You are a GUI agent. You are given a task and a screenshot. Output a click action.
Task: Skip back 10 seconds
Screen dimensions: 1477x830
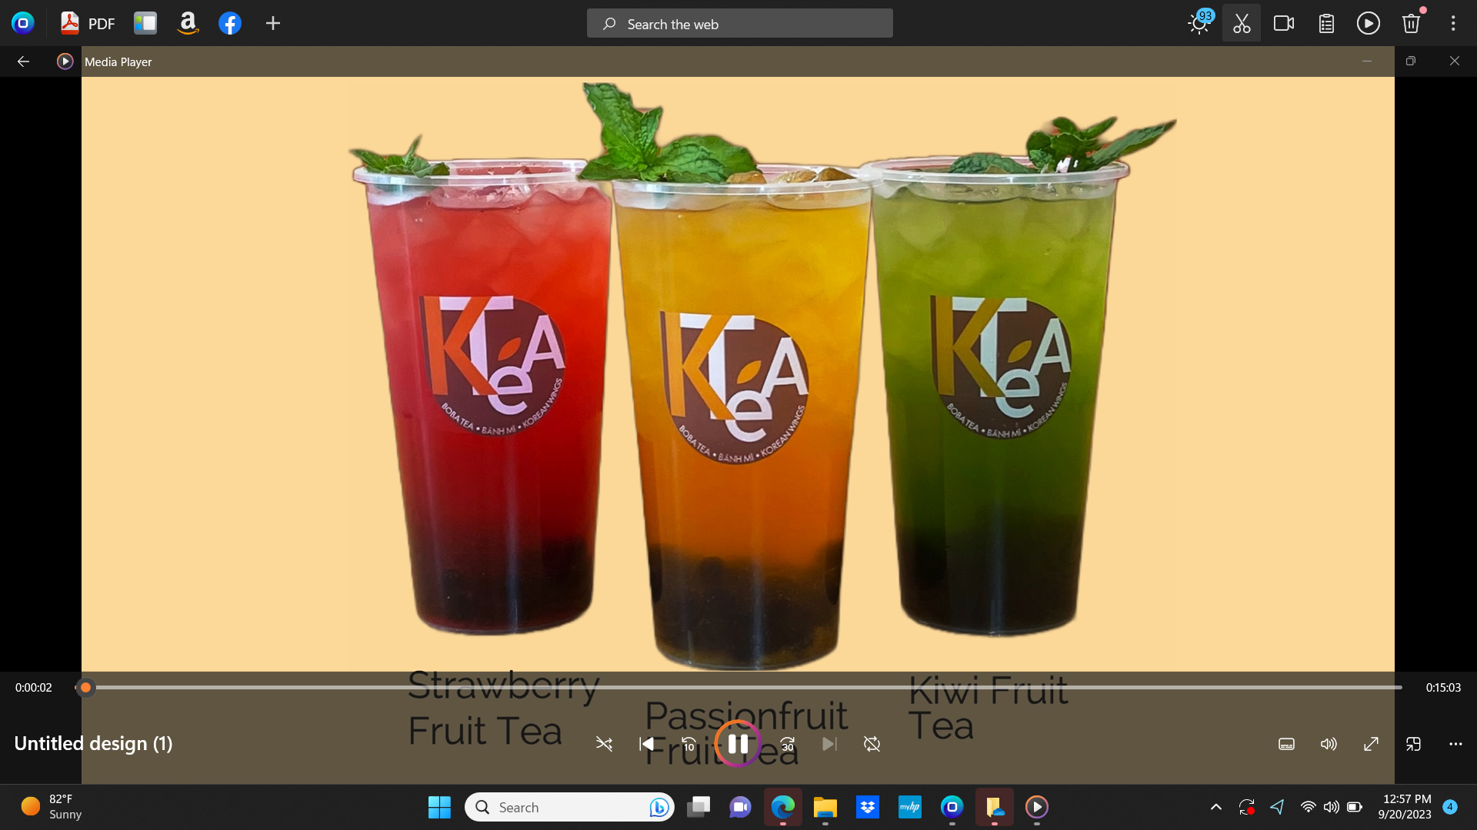(688, 744)
